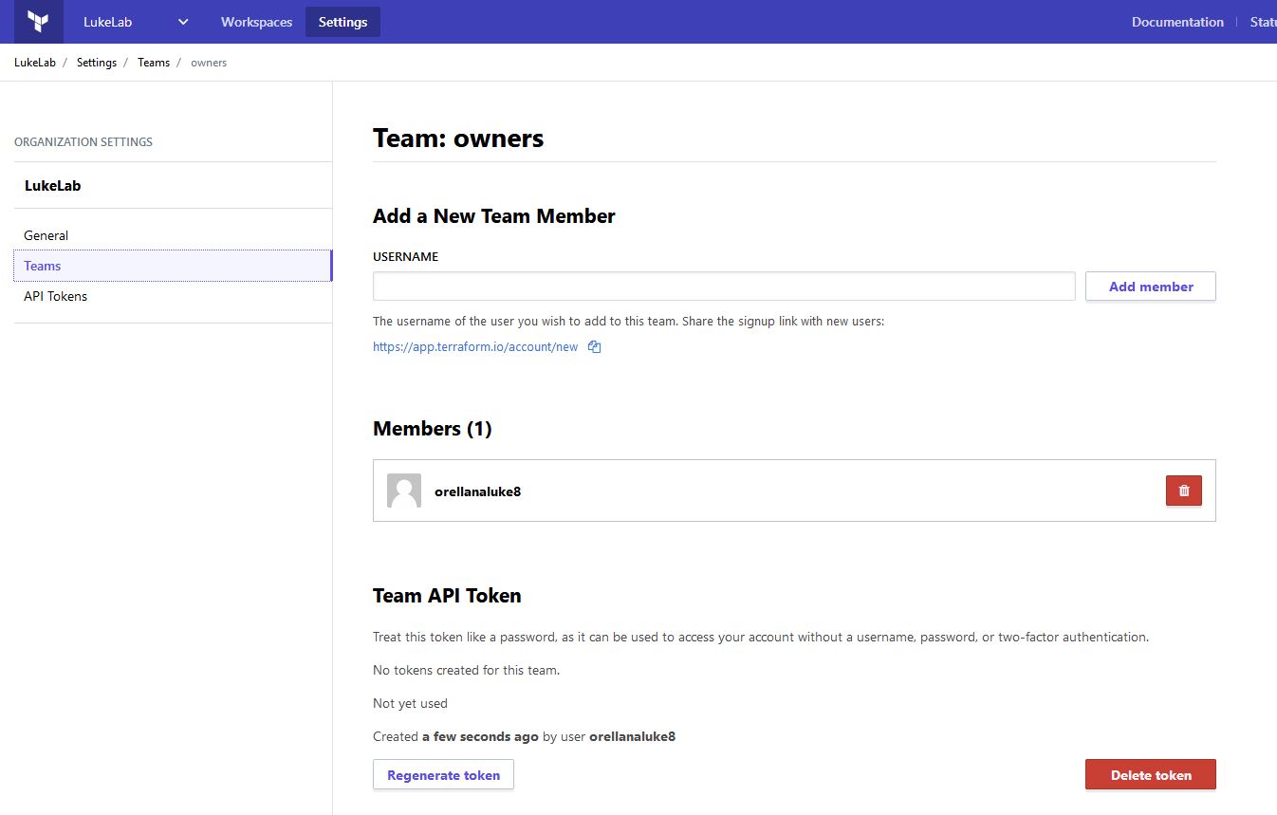Click Teams in the breadcrumb
This screenshot has height=815, width=1277.
(154, 63)
